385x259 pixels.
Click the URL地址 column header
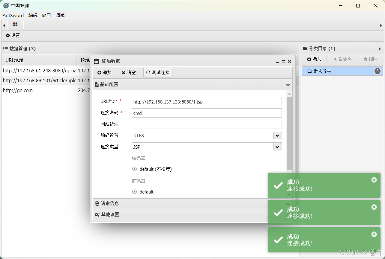[39, 60]
